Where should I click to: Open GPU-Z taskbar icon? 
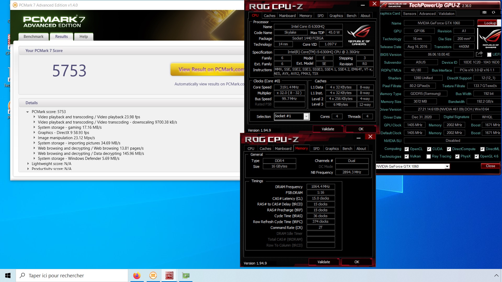tap(186, 275)
